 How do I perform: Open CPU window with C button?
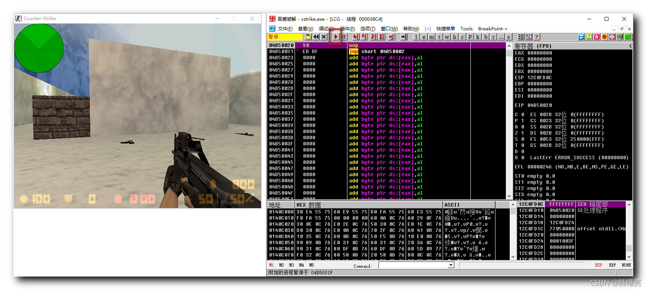[463, 37]
